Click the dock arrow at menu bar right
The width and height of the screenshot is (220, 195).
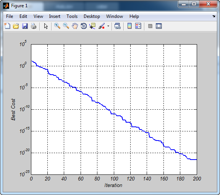point(214,16)
